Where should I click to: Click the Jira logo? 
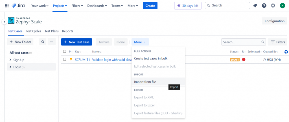pyautogui.click(x=18, y=6)
